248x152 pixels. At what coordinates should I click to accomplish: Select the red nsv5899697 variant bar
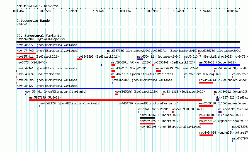click(147, 124)
